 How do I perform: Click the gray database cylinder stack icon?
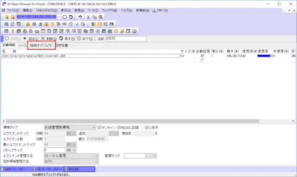point(34,24)
